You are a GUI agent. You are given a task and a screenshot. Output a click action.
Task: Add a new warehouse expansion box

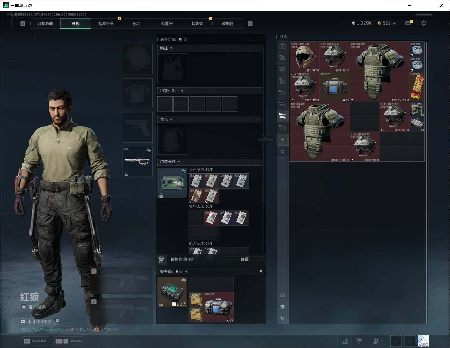(x=283, y=140)
